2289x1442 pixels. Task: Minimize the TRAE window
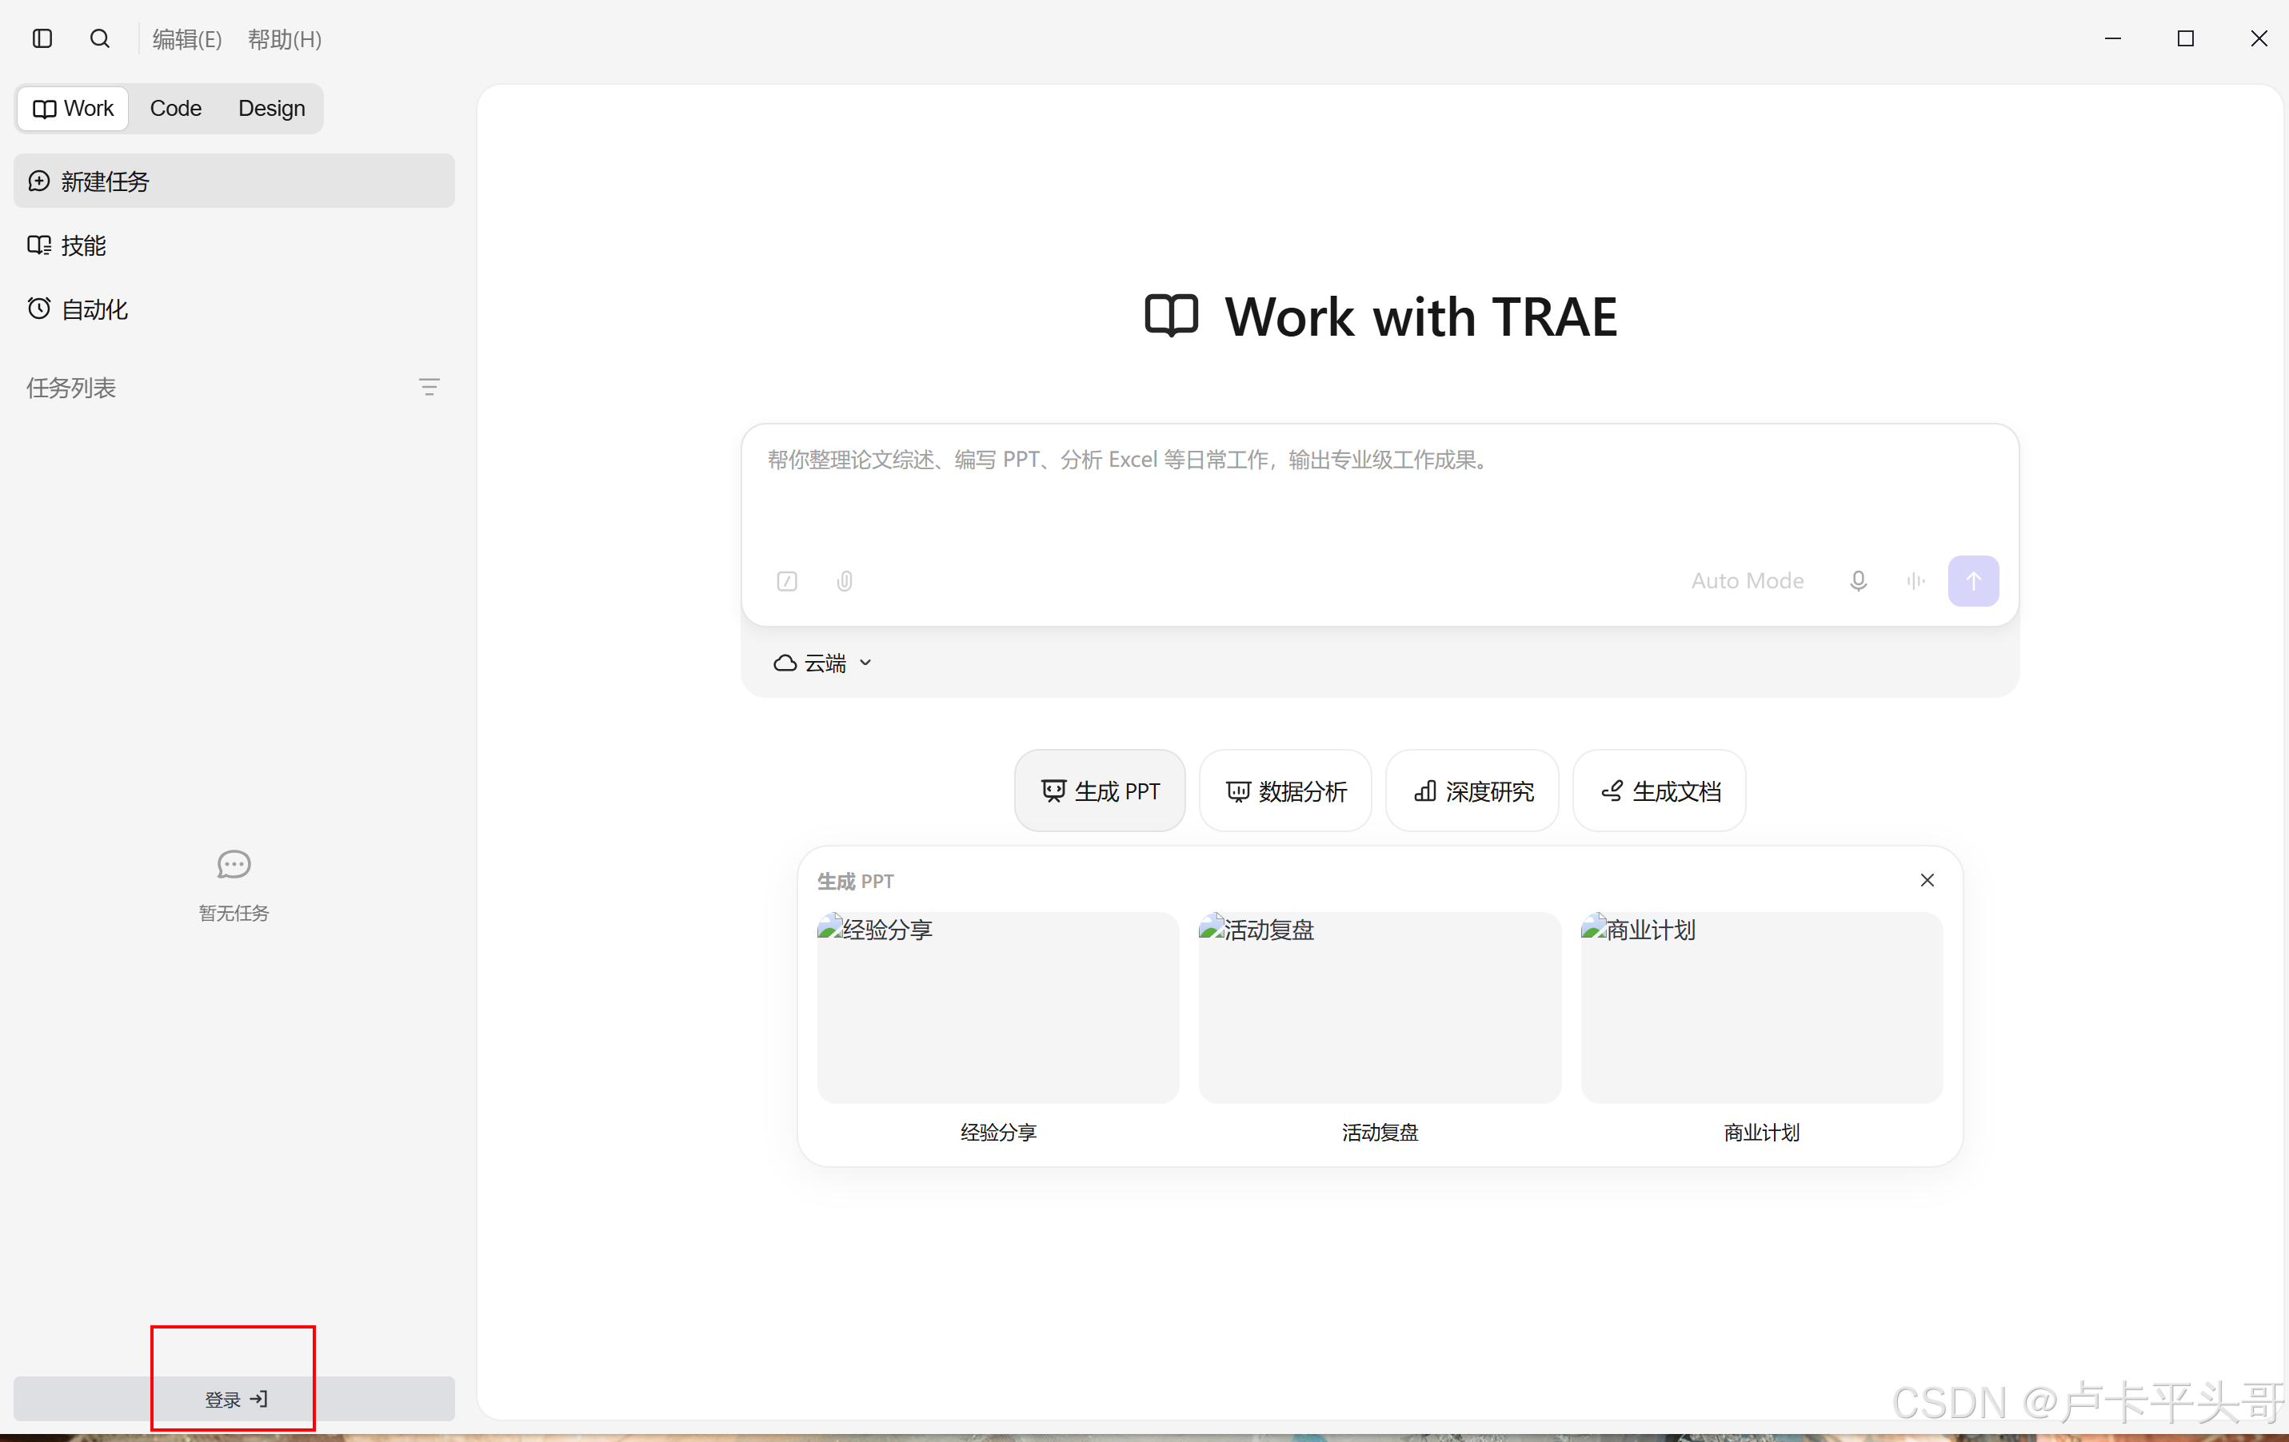click(x=2113, y=39)
